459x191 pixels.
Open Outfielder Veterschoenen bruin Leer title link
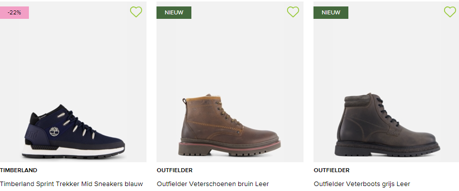pyautogui.click(x=213, y=184)
